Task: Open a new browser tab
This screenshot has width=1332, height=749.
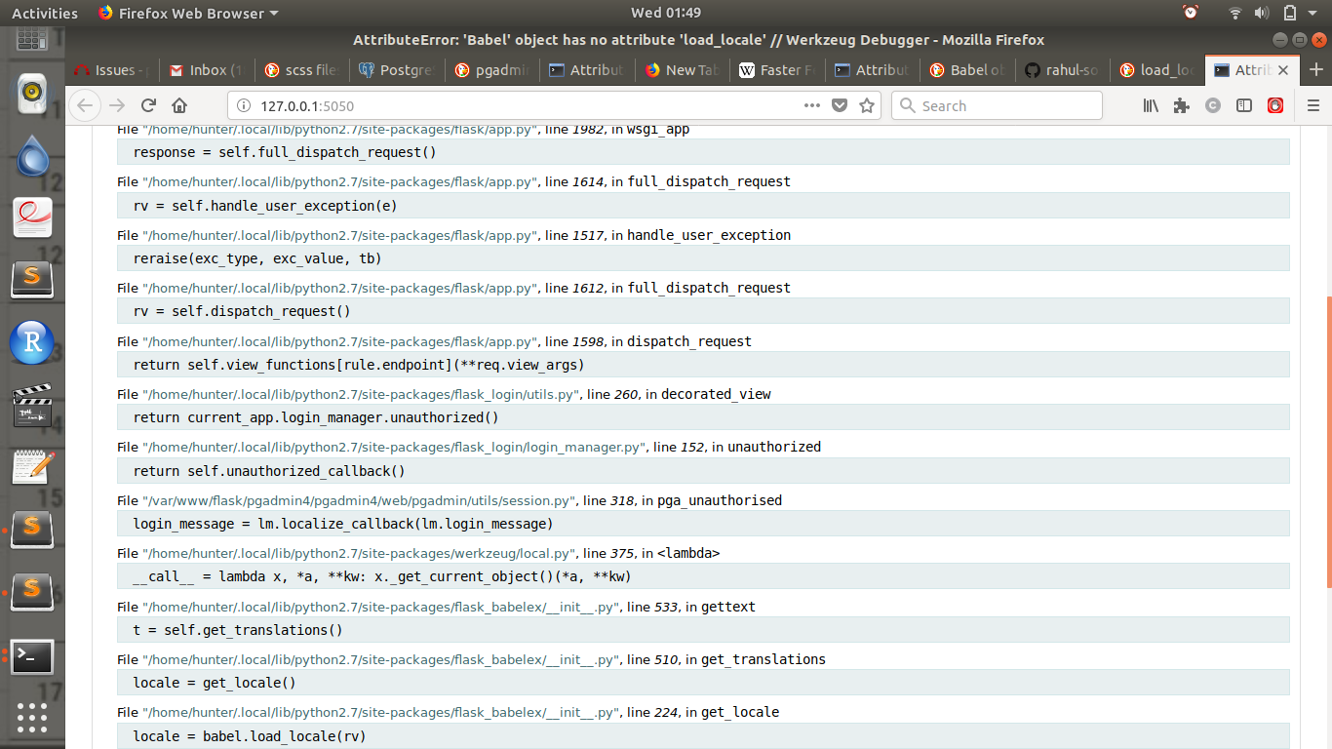Action: click(1315, 70)
